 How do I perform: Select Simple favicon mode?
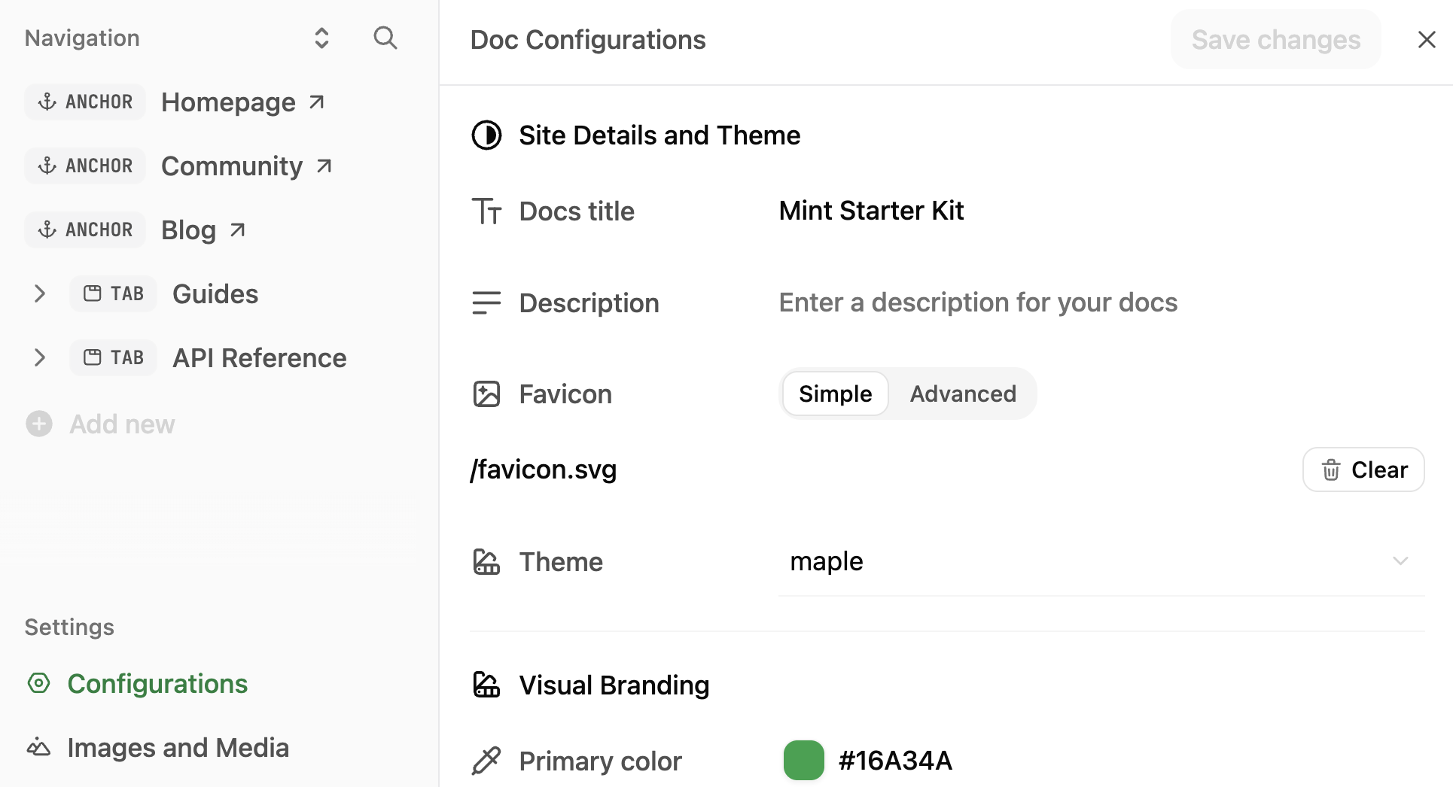(x=834, y=393)
